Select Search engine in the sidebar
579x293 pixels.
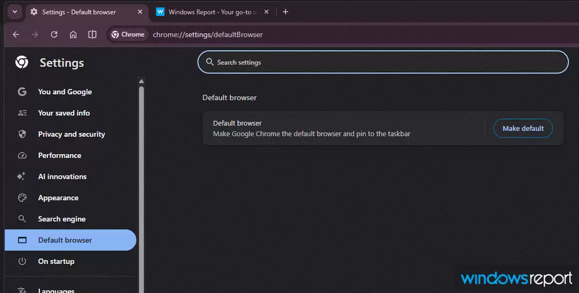click(62, 219)
